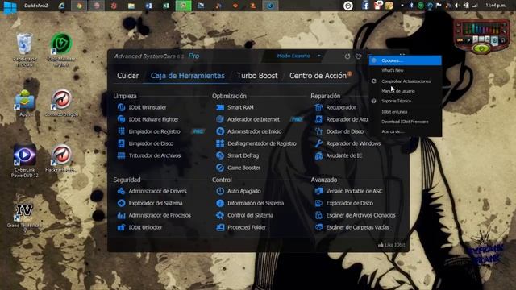Click the Windows Start button
This screenshot has height=290, width=516.
coord(10,6)
